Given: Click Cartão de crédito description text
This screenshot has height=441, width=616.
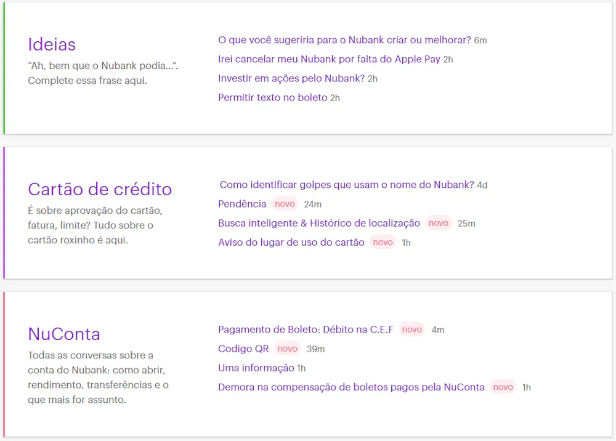Looking at the screenshot, I should click(95, 225).
